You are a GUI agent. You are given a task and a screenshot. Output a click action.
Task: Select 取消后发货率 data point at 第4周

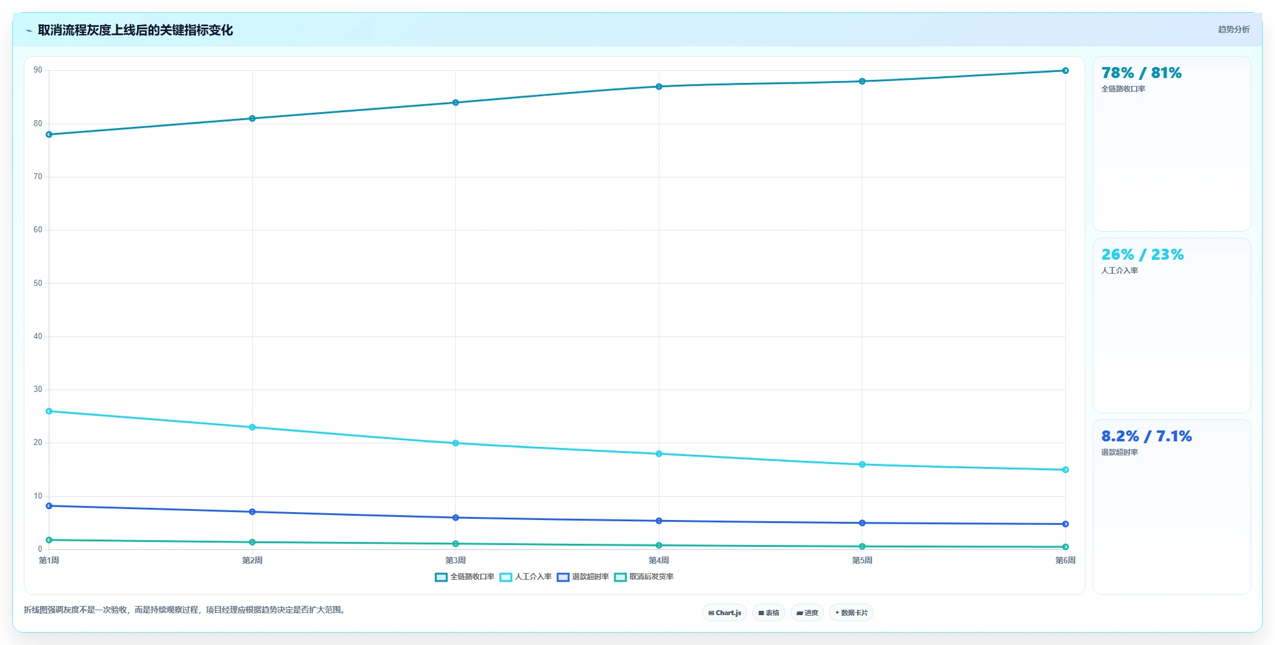(659, 546)
